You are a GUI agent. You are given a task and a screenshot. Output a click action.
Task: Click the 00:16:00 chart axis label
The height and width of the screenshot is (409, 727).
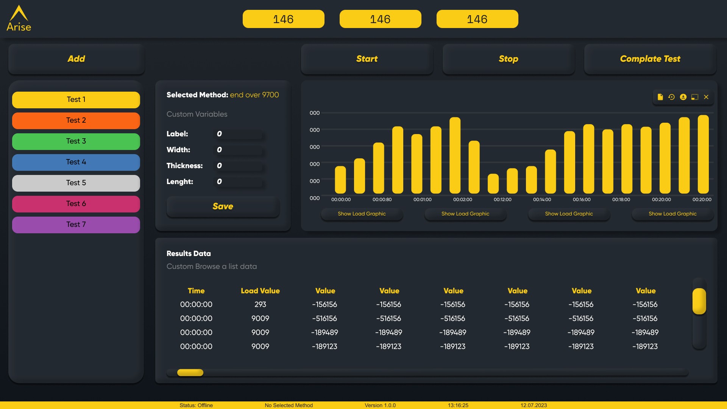click(x=582, y=200)
